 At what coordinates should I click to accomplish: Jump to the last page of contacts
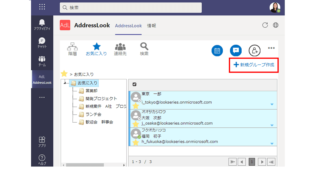272,162
